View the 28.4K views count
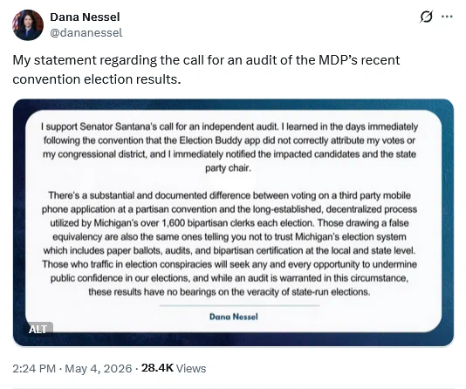466x389 pixels. [x=157, y=368]
